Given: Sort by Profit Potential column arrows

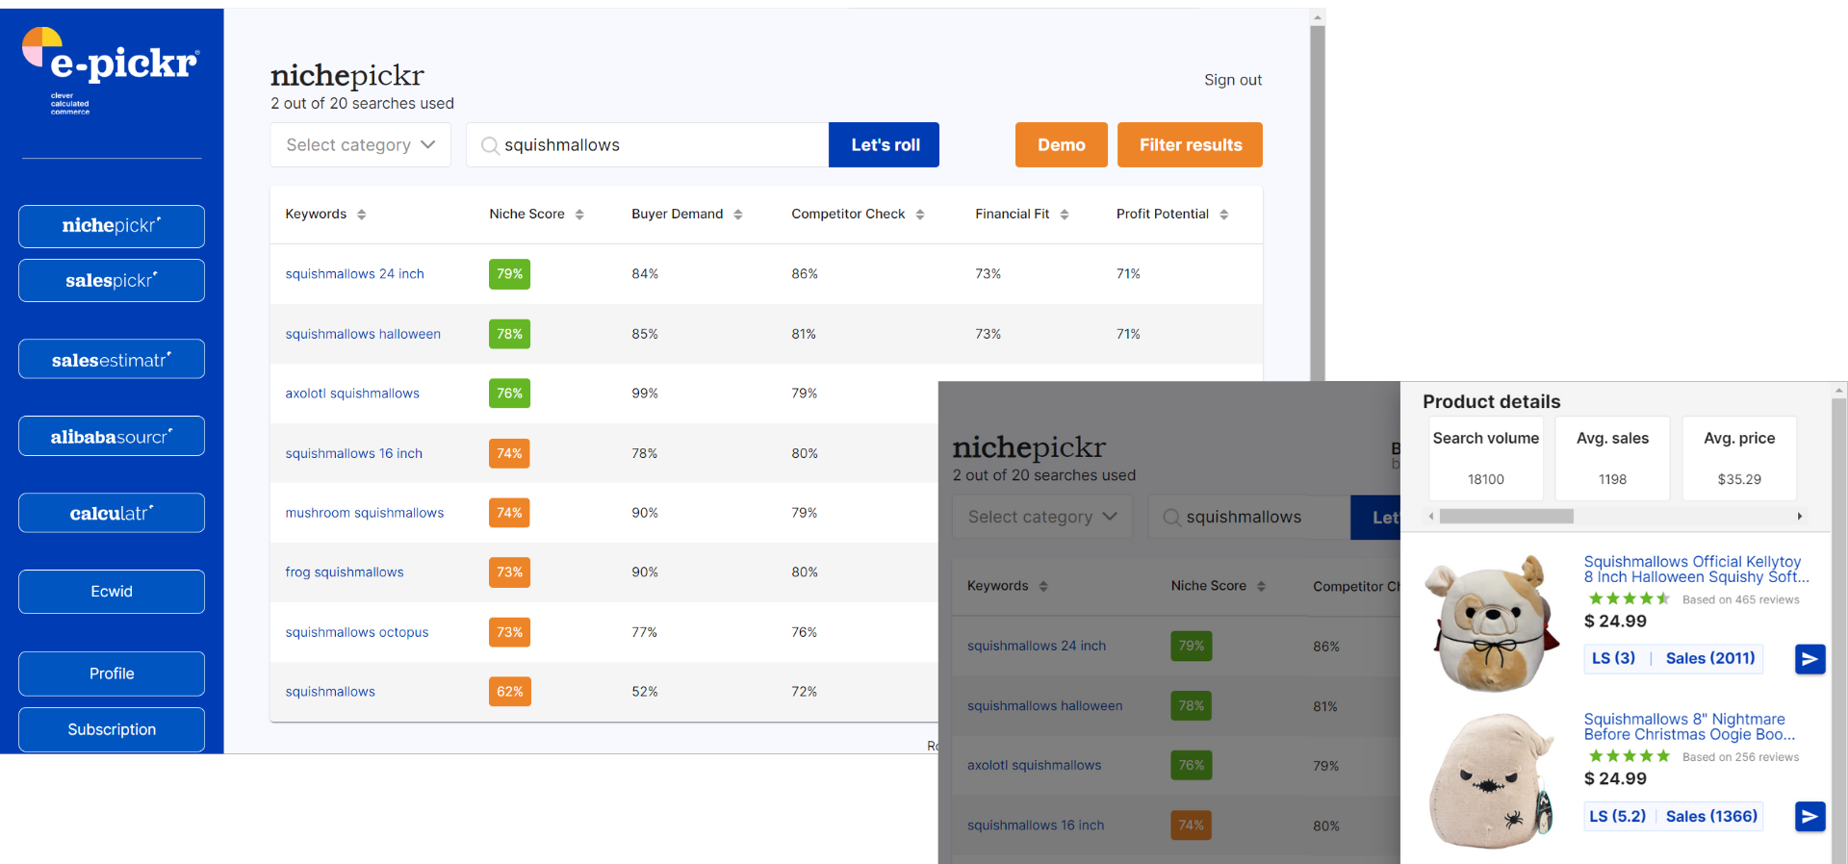Looking at the screenshot, I should point(1224,215).
